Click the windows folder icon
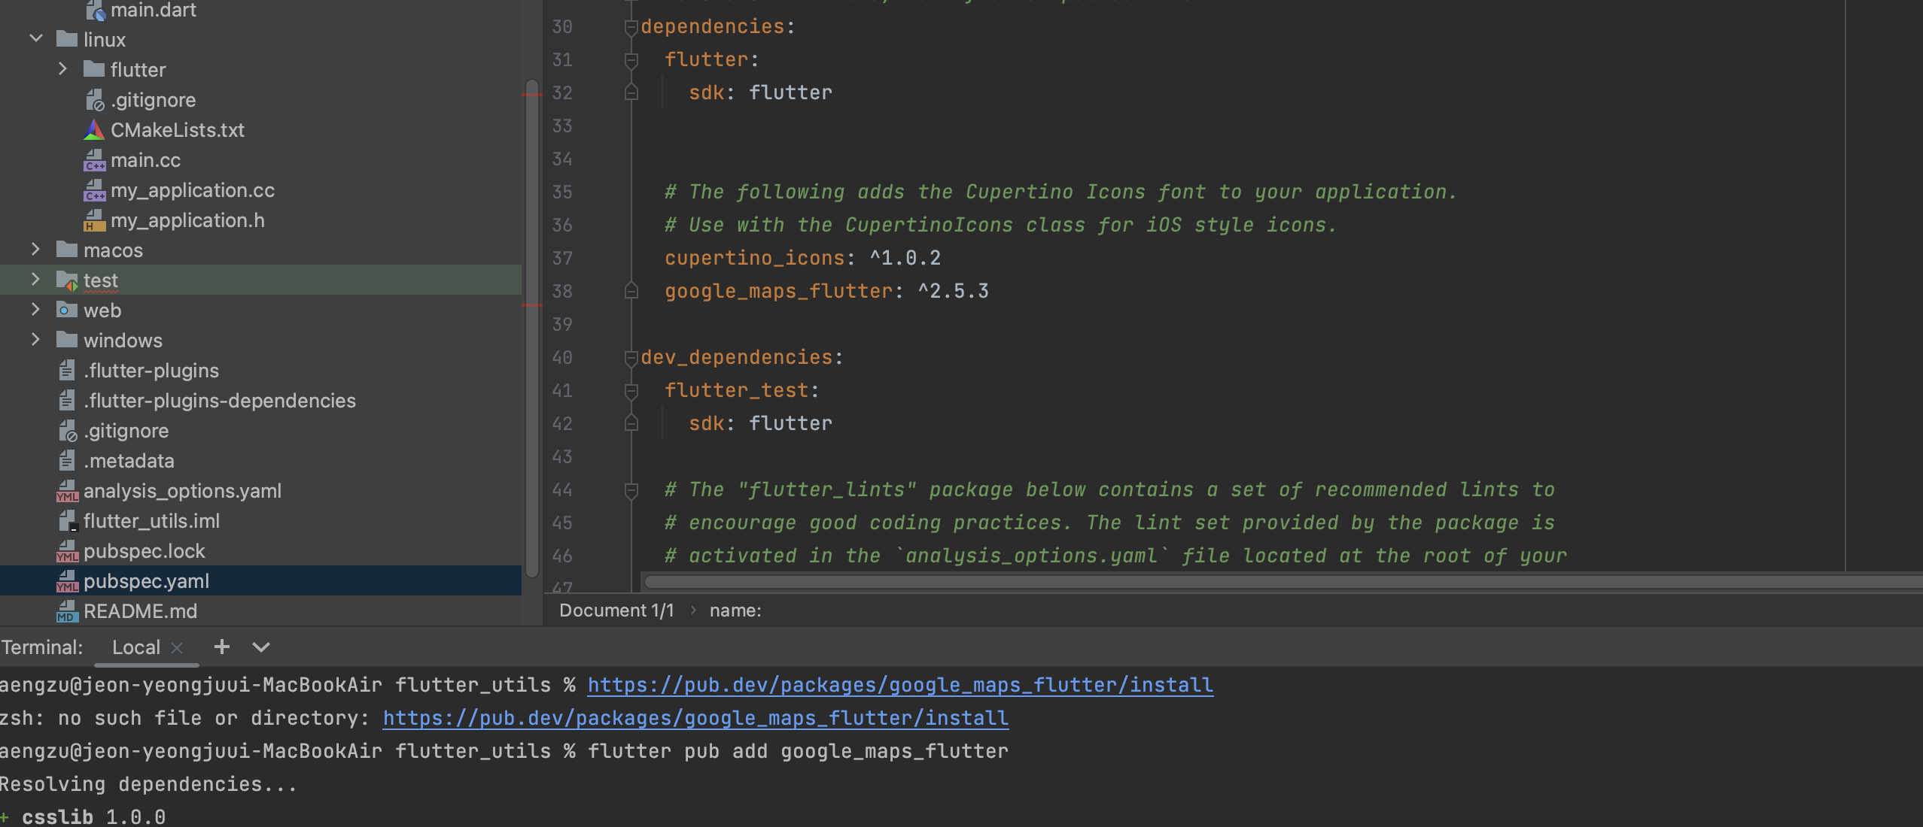 [67, 340]
